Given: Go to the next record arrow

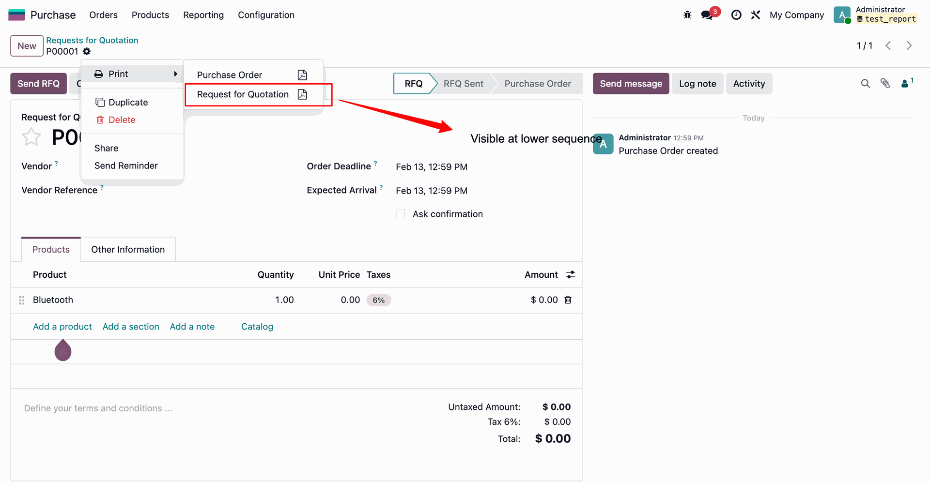Looking at the screenshot, I should (x=909, y=45).
